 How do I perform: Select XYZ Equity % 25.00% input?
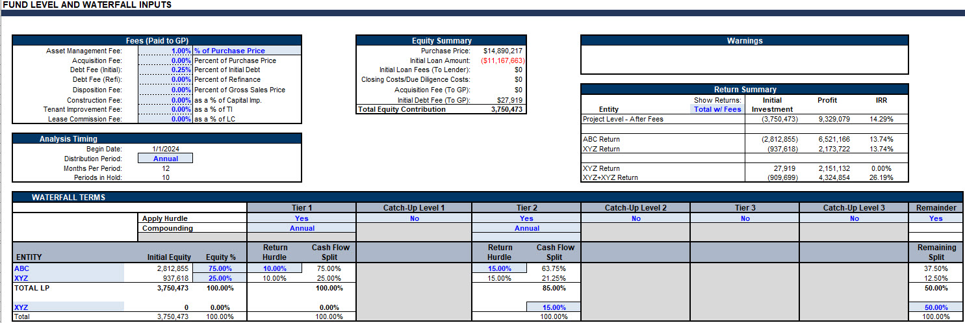coord(219,278)
